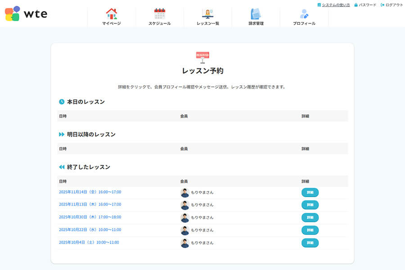
Task: Click rewind icon beside 終了したレッスン
Action: click(62, 167)
